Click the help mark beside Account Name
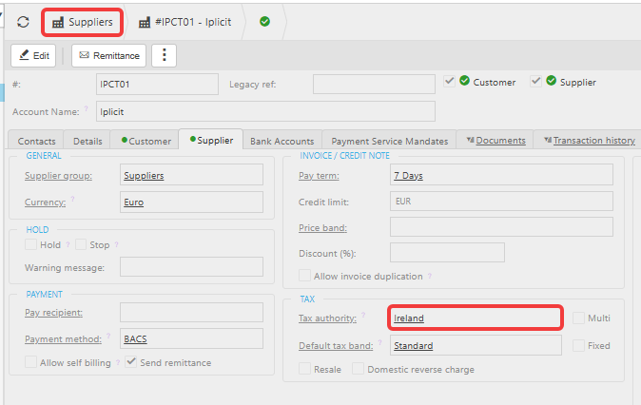Screen dimensions: 641x405 87,108
